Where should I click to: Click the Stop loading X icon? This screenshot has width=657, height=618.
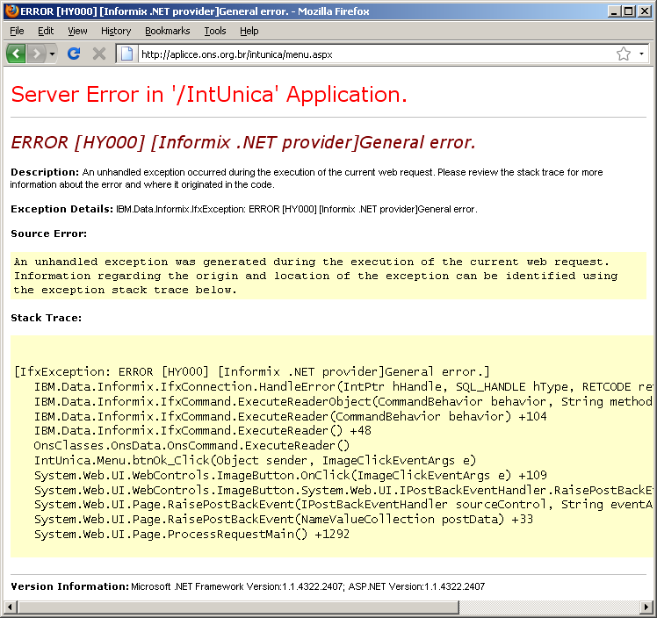[99, 54]
